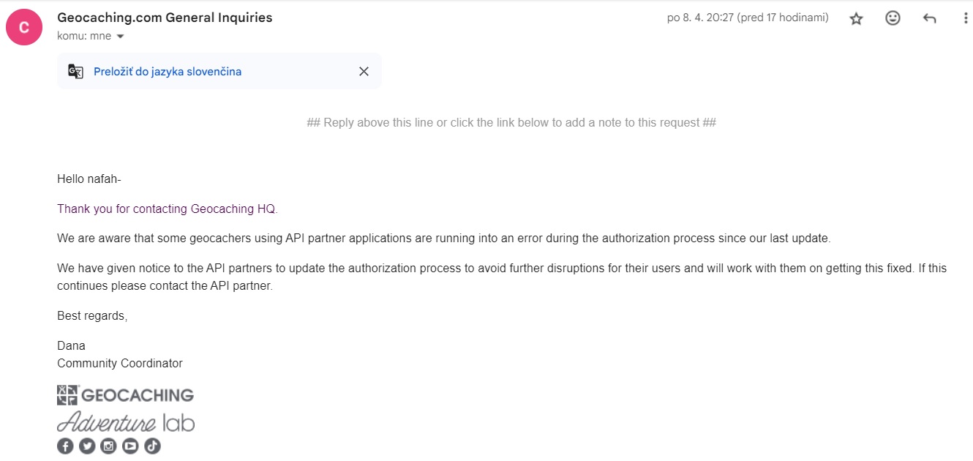The height and width of the screenshot is (461, 973).
Task: Open the Facebook icon in the signature
Action: 65,446
